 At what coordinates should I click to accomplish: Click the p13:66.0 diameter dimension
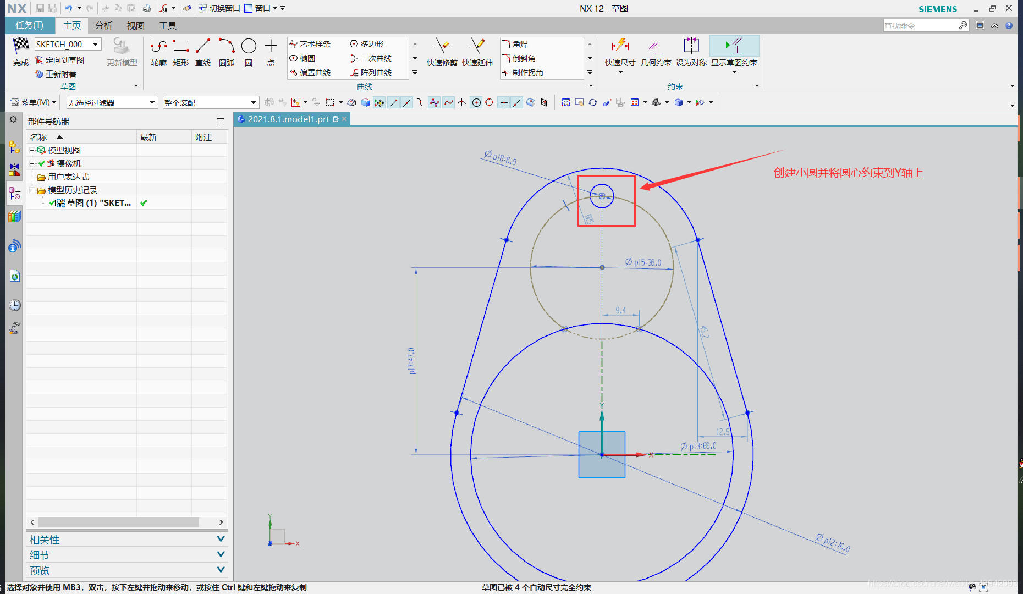click(698, 446)
